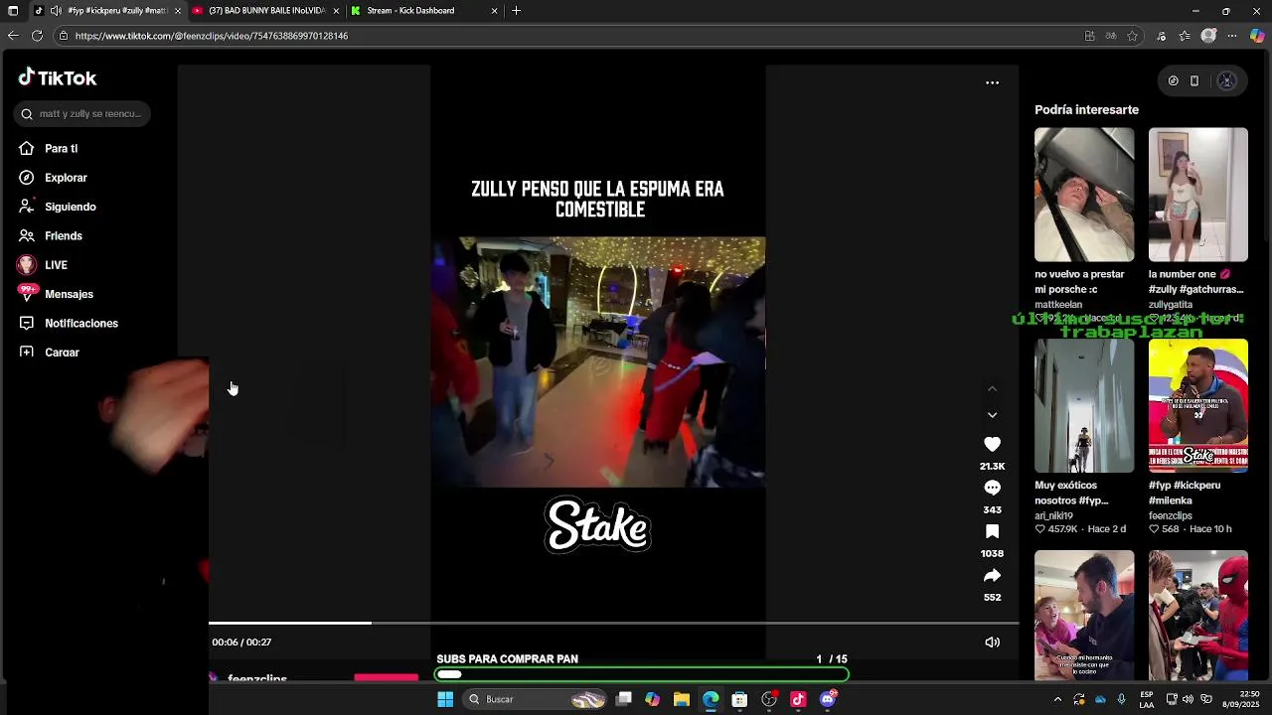Open comments via the speech bubble icon
This screenshot has height=715, width=1272.
click(x=992, y=488)
